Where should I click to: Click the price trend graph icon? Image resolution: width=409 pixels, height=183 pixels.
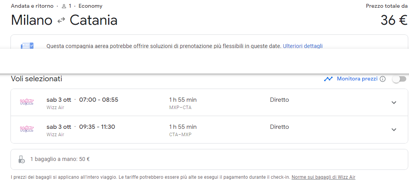point(329,79)
